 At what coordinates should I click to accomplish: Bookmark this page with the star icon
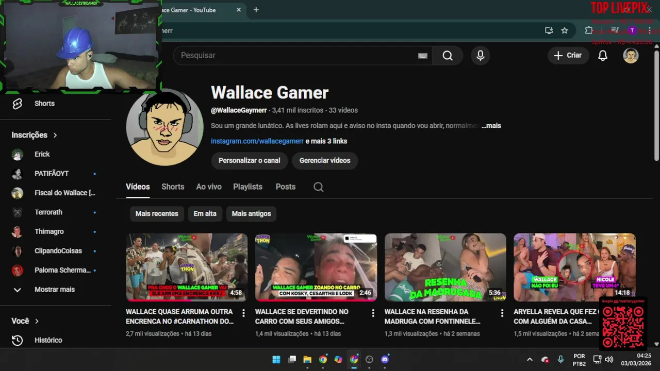coord(565,30)
